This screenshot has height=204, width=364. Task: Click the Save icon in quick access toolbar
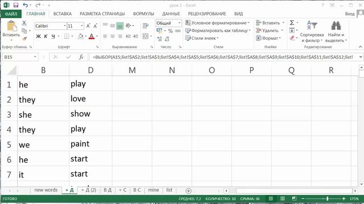pos(15,5)
